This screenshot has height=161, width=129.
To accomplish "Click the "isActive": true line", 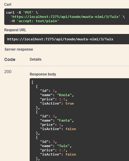I will 57,103.
